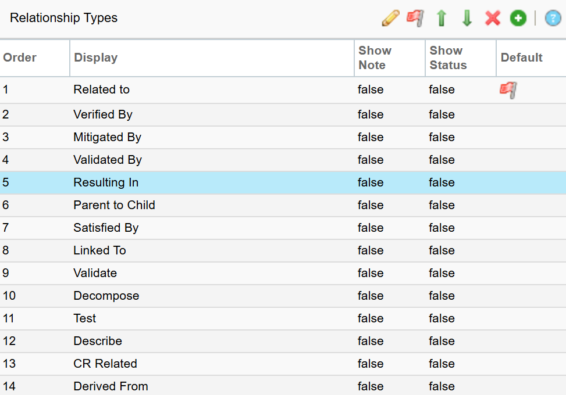This screenshot has height=395, width=566.
Task: Click the green up arrow icon
Action: pos(442,18)
